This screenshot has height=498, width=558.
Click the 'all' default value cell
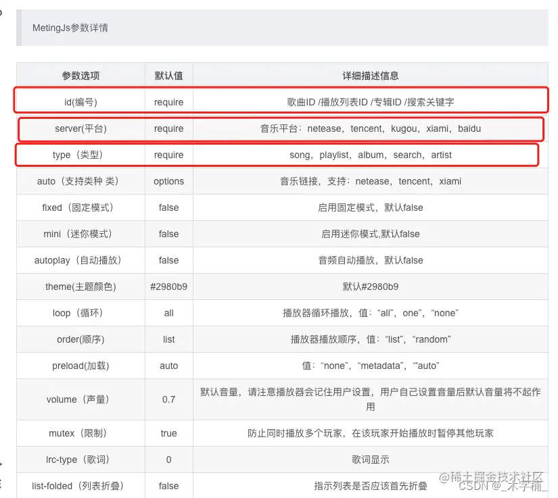coord(168,313)
